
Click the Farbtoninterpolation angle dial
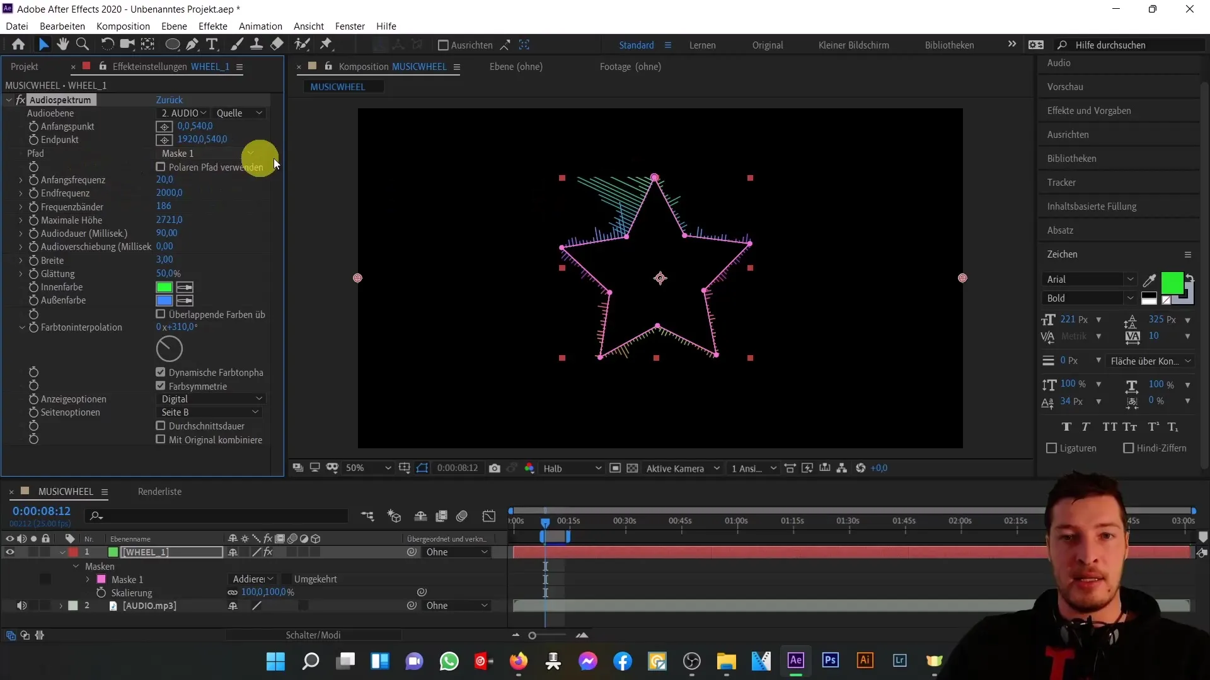[x=169, y=349]
